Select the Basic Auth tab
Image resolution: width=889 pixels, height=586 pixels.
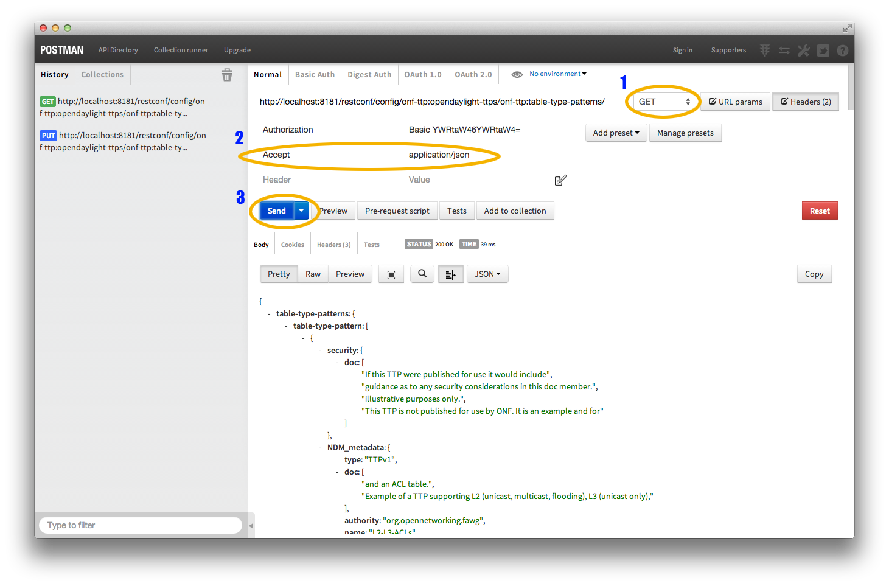point(315,74)
